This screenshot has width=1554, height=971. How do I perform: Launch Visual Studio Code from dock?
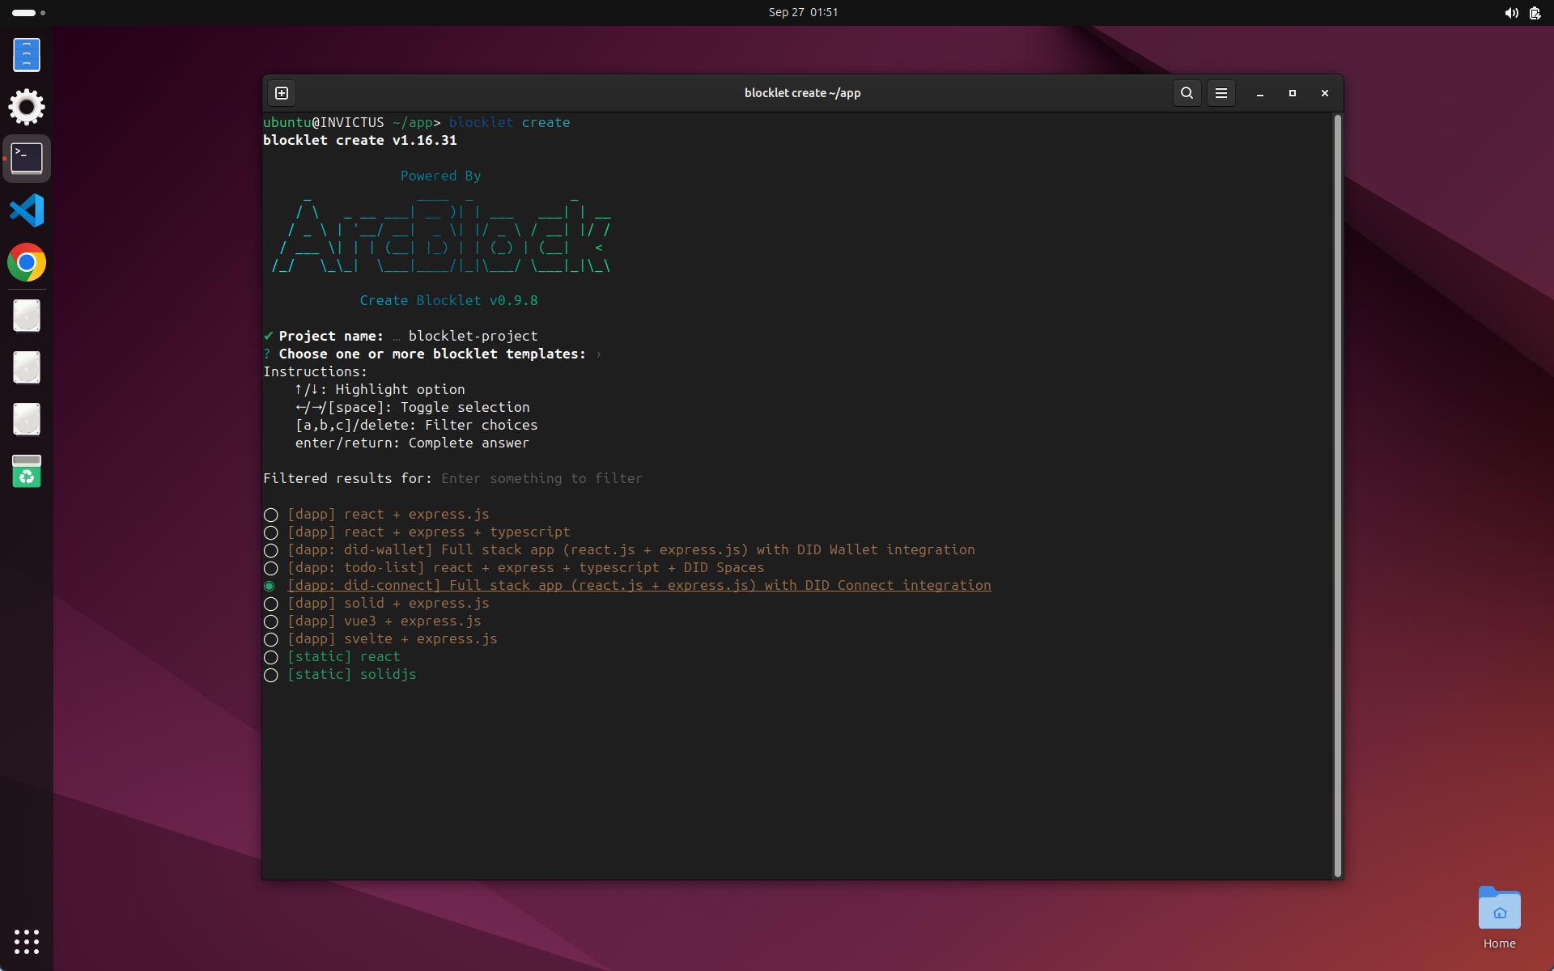[x=27, y=210]
